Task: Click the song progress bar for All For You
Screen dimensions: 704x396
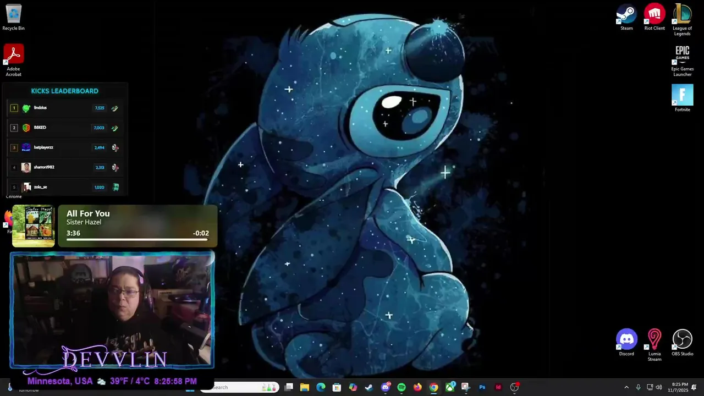Action: click(x=137, y=240)
